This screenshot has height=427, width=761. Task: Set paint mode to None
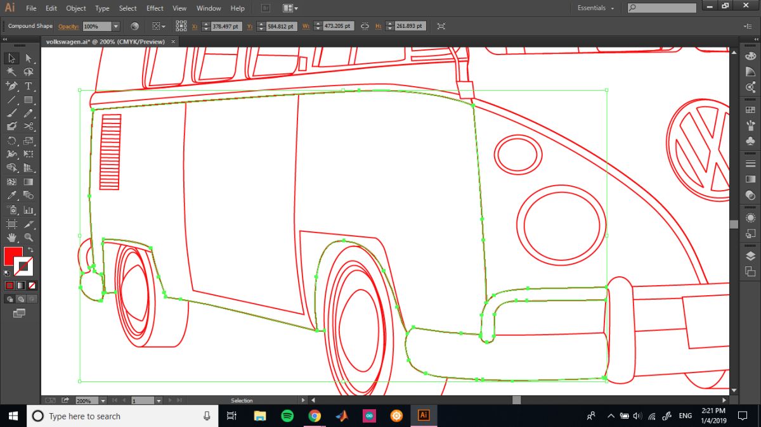tap(32, 285)
